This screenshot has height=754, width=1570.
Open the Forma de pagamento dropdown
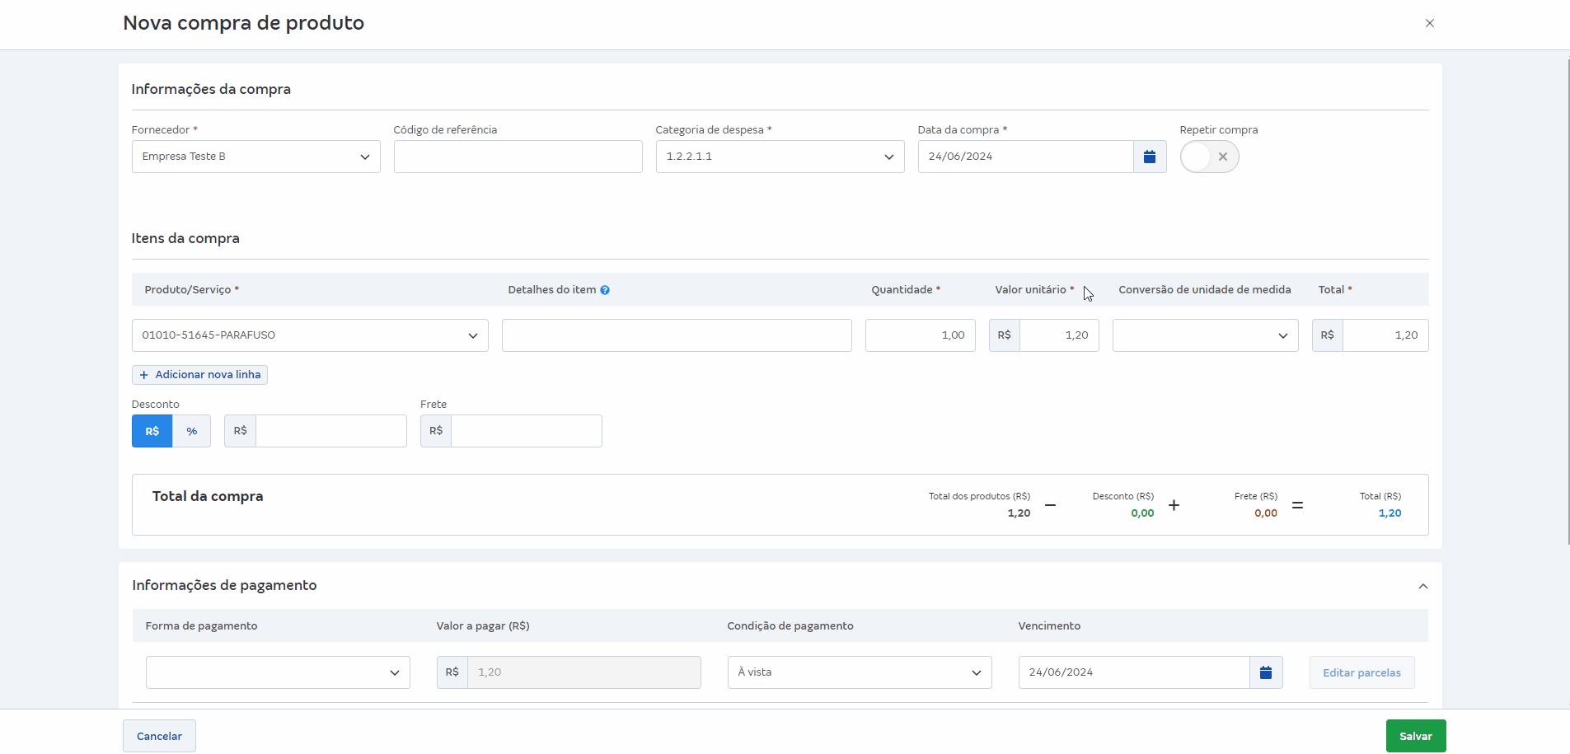pyautogui.click(x=278, y=672)
